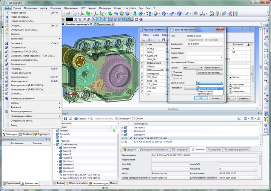Click the 'Обозначение' field in Основные tab
The image size is (271, 191).
(x=205, y=160)
